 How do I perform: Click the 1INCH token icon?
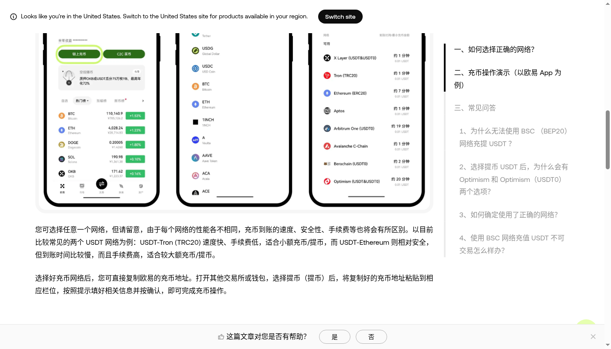coord(196,122)
